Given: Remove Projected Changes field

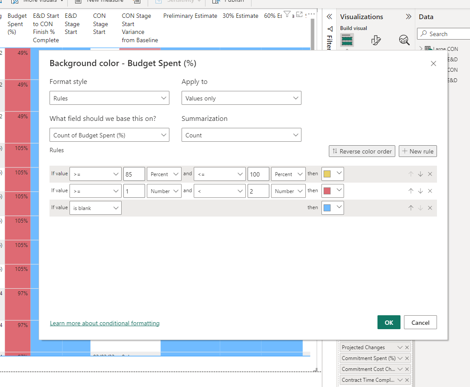Looking at the screenshot, I should [x=407, y=347].
